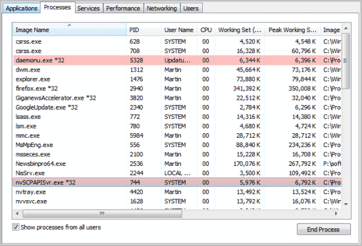Select the firefox.exe *32 process
This screenshot has width=362, height=246.
coord(177,89)
